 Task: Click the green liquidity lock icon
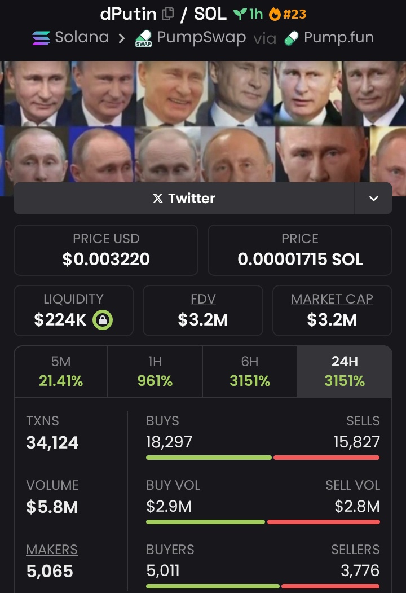[103, 320]
